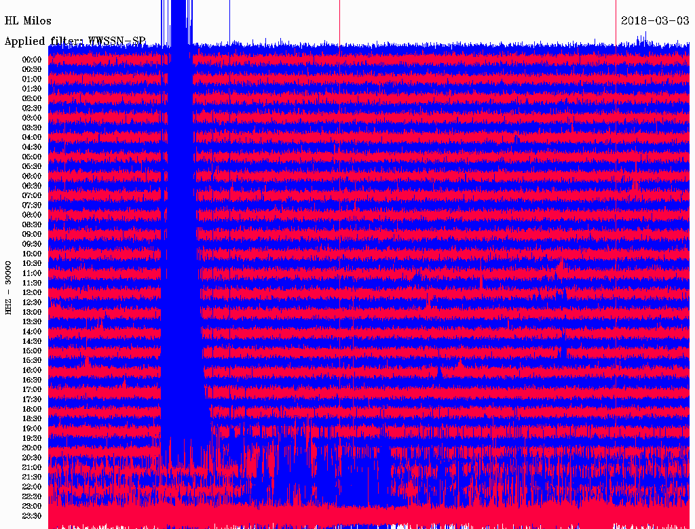This screenshot has width=695, height=529.
Task: Select the 09:00 time label
Action: pyautogui.click(x=32, y=235)
